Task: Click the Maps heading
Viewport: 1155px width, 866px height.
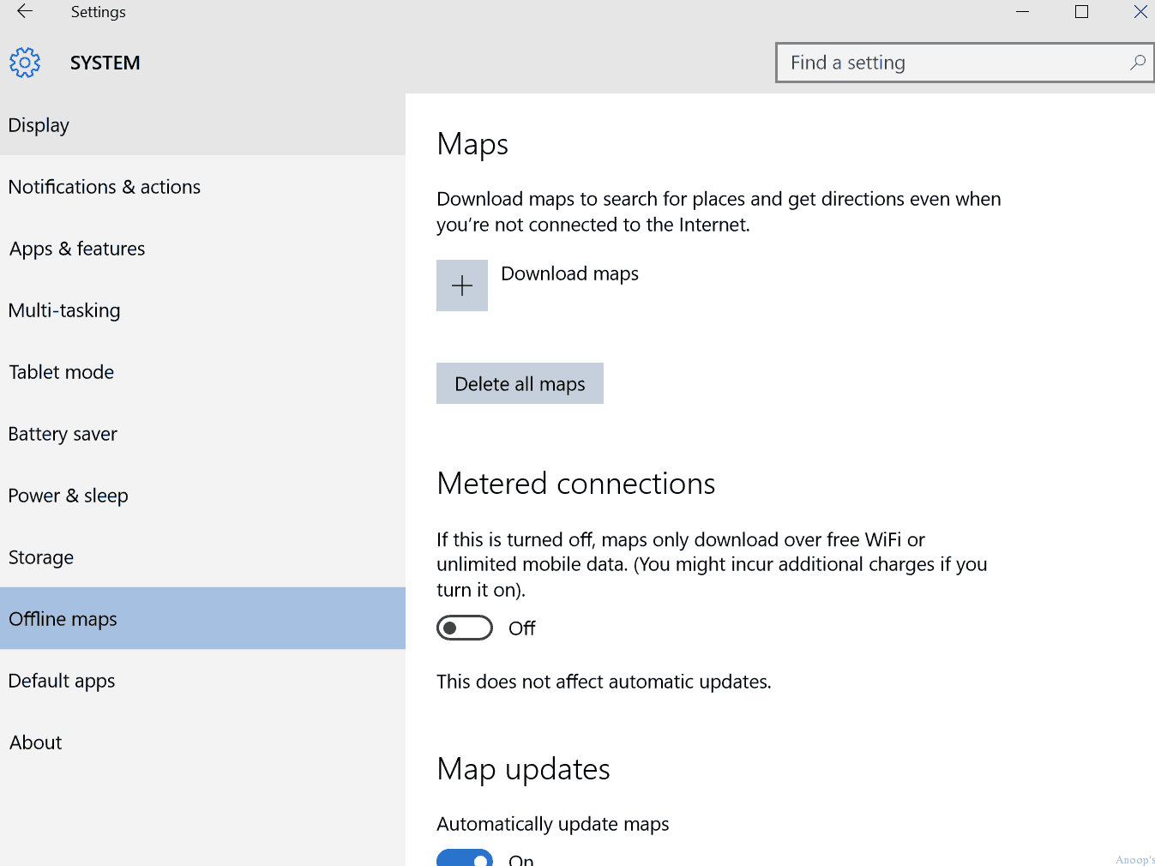Action: (x=472, y=144)
